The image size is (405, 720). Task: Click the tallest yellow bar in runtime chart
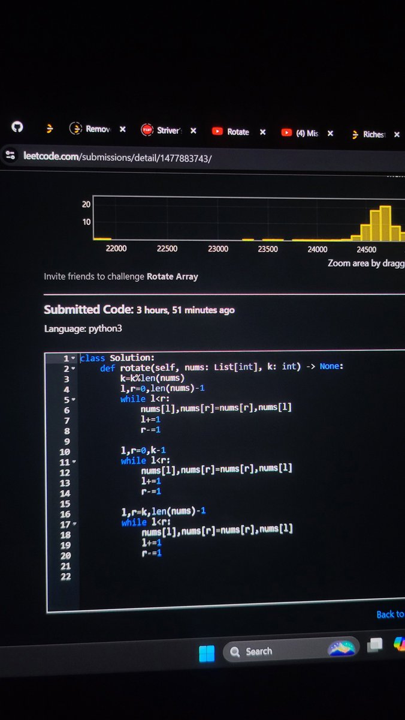click(x=385, y=223)
